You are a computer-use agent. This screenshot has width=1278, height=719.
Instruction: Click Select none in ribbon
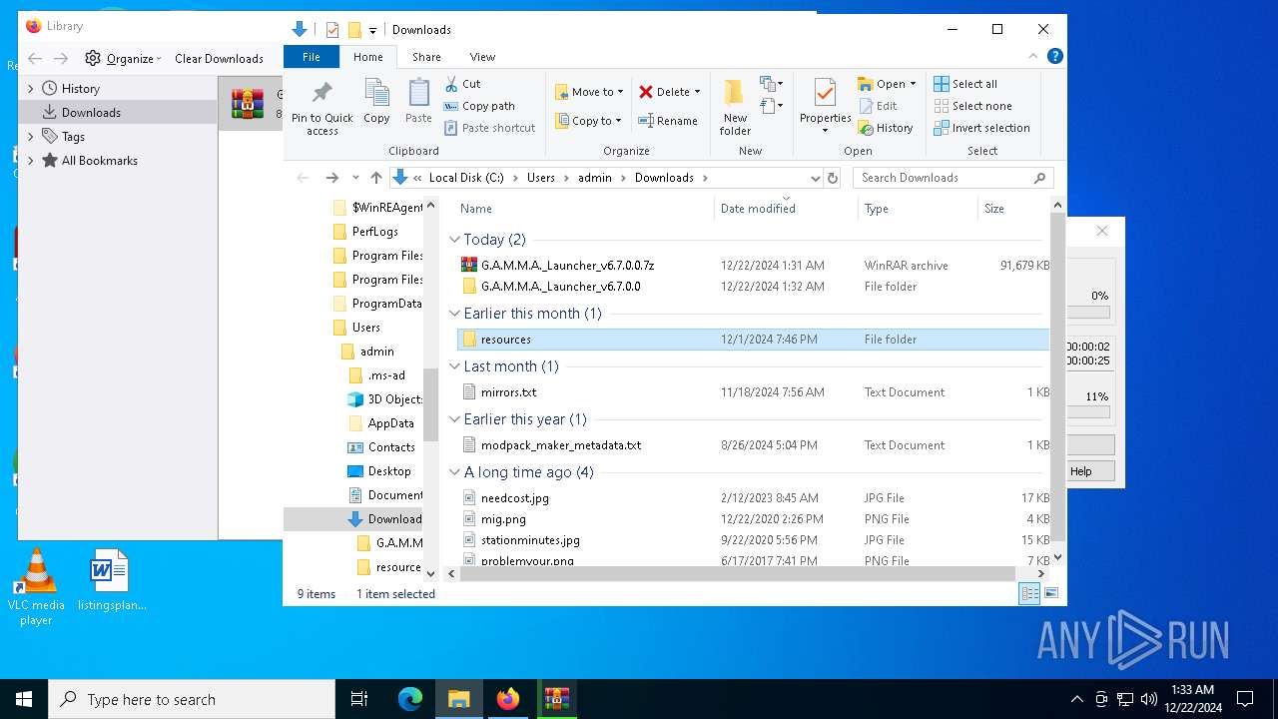tap(972, 106)
